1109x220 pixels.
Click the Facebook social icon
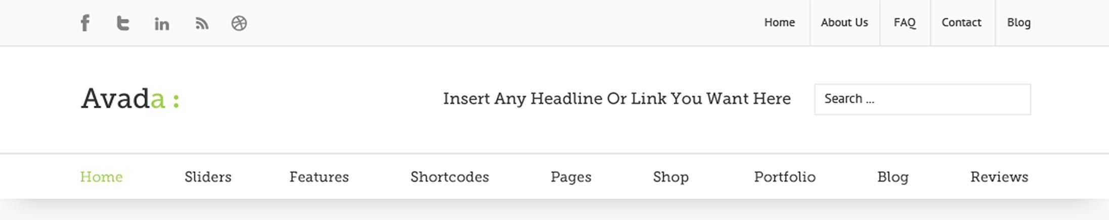point(85,23)
